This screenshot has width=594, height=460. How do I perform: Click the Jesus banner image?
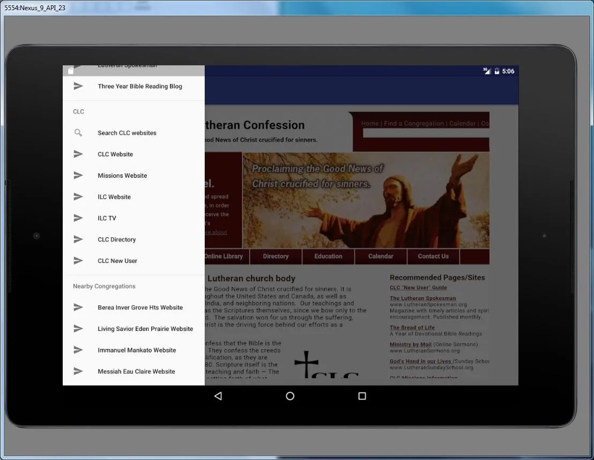tap(366, 200)
